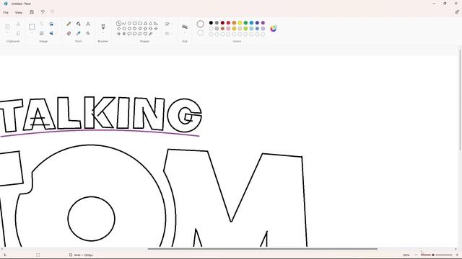This screenshot has width=462, height=259.
Task: Click the canvas size readout in status bar
Action: (82, 255)
